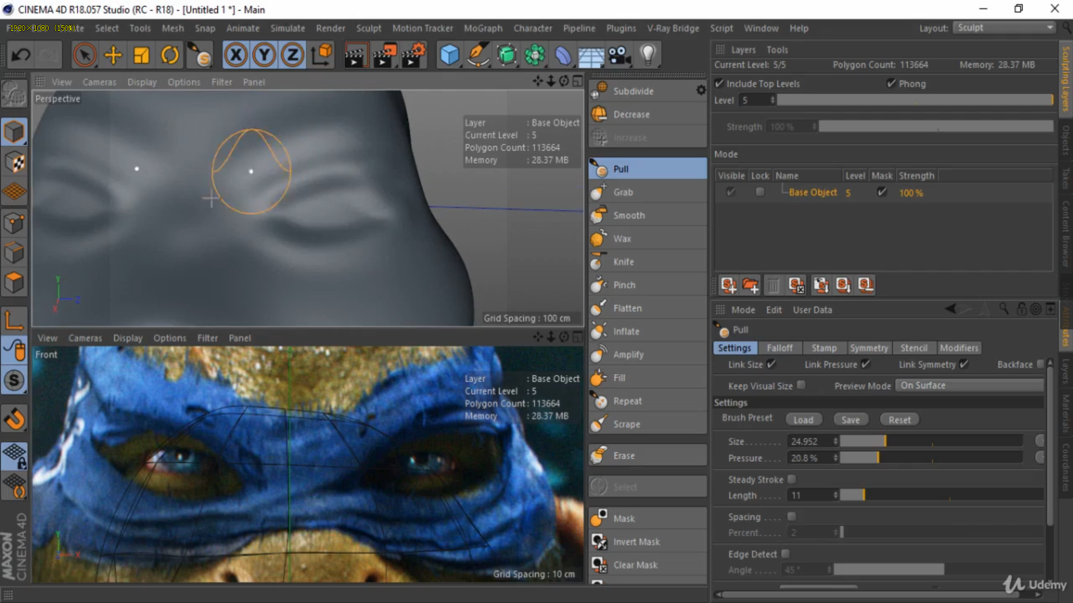Switch to the Falloff tab

(x=779, y=348)
